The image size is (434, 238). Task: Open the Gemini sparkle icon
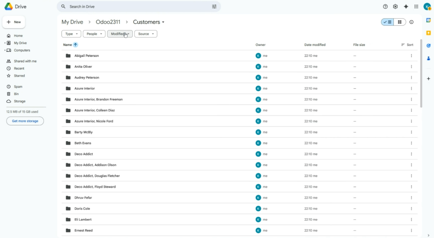pyautogui.click(x=406, y=6)
